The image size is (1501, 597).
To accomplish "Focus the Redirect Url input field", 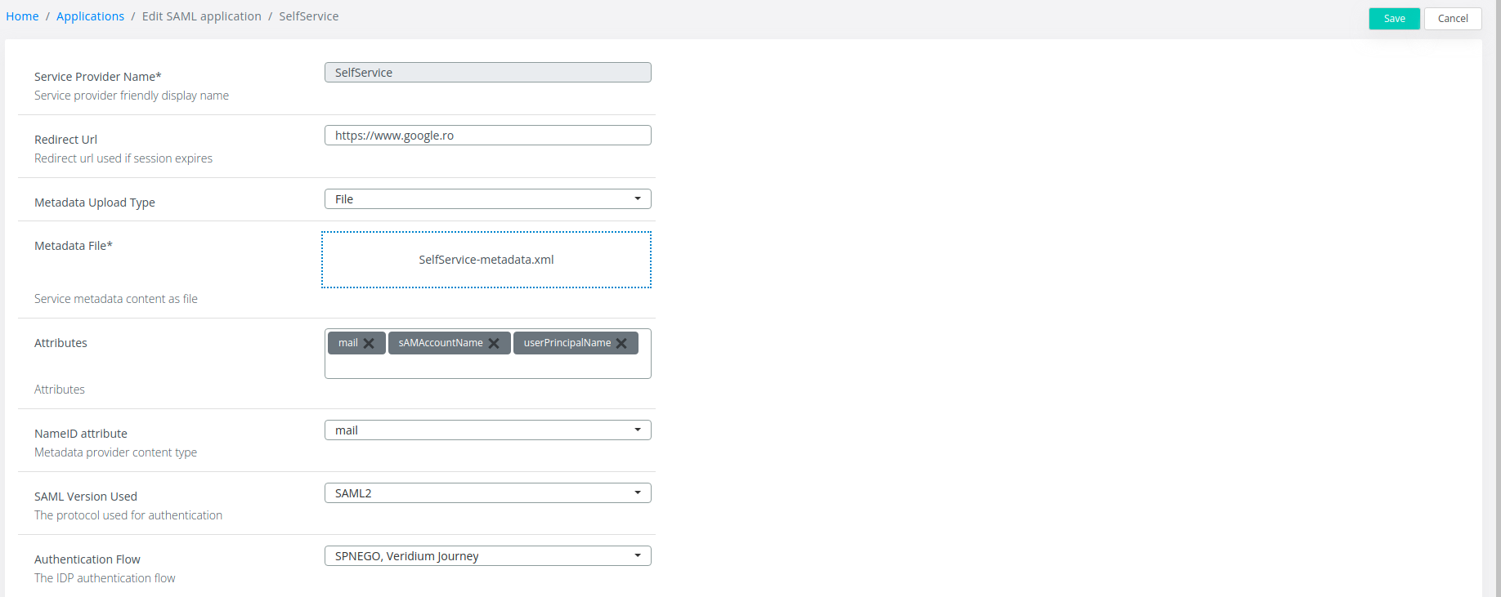I will click(487, 136).
